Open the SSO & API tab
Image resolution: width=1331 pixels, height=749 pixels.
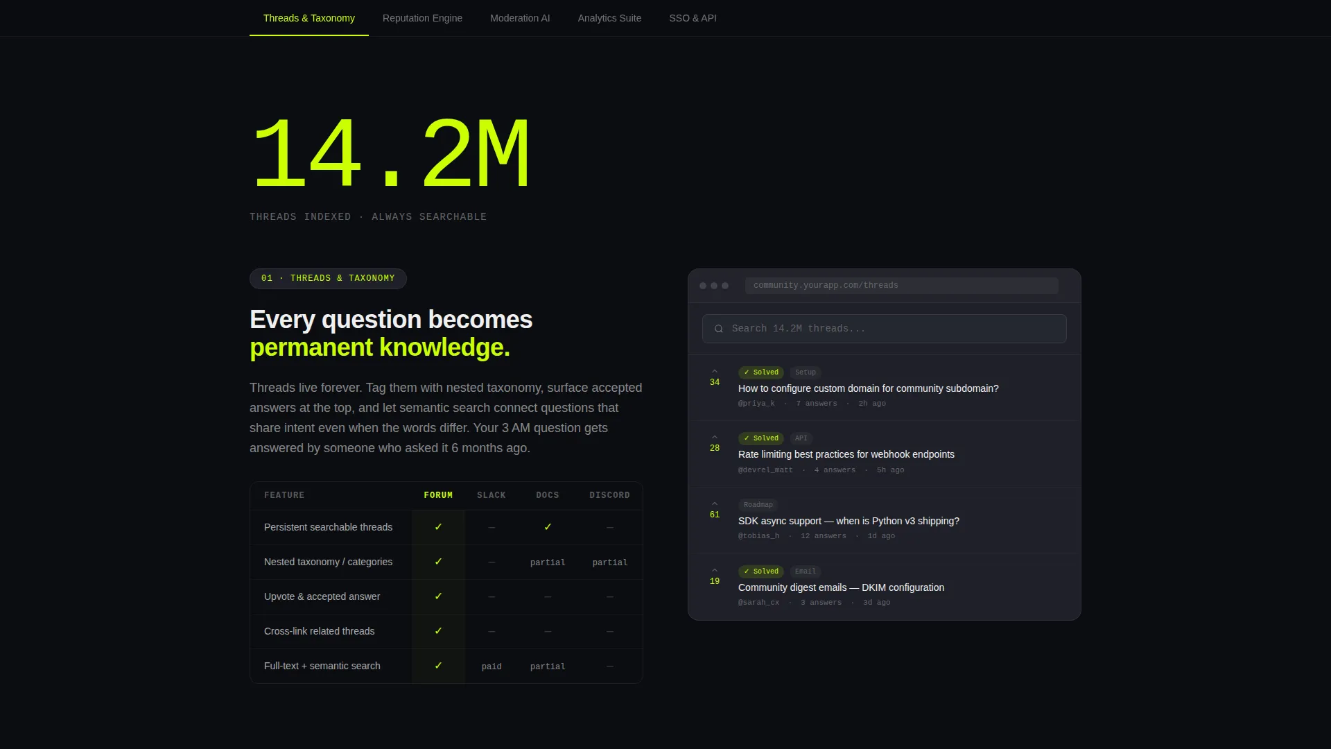(693, 18)
